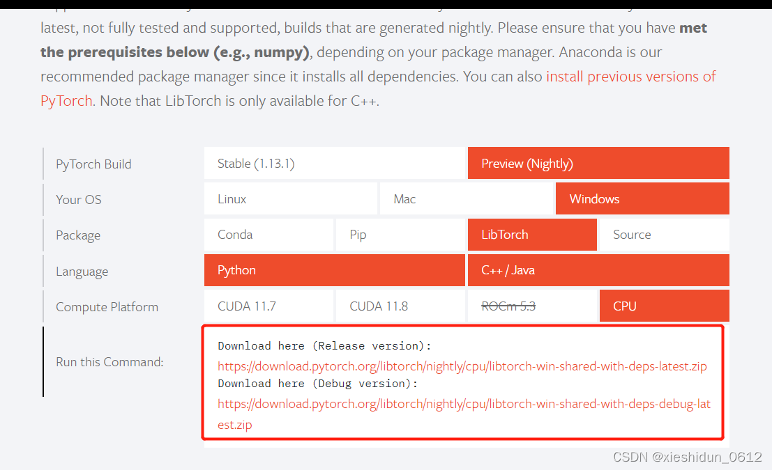Open the install previous versions of PyTorch link
Image resolution: width=772 pixels, height=470 pixels.
(x=630, y=77)
